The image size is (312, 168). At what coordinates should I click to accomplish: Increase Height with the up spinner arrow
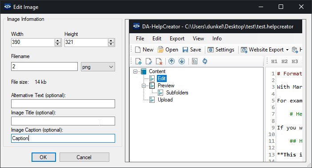[111, 40]
